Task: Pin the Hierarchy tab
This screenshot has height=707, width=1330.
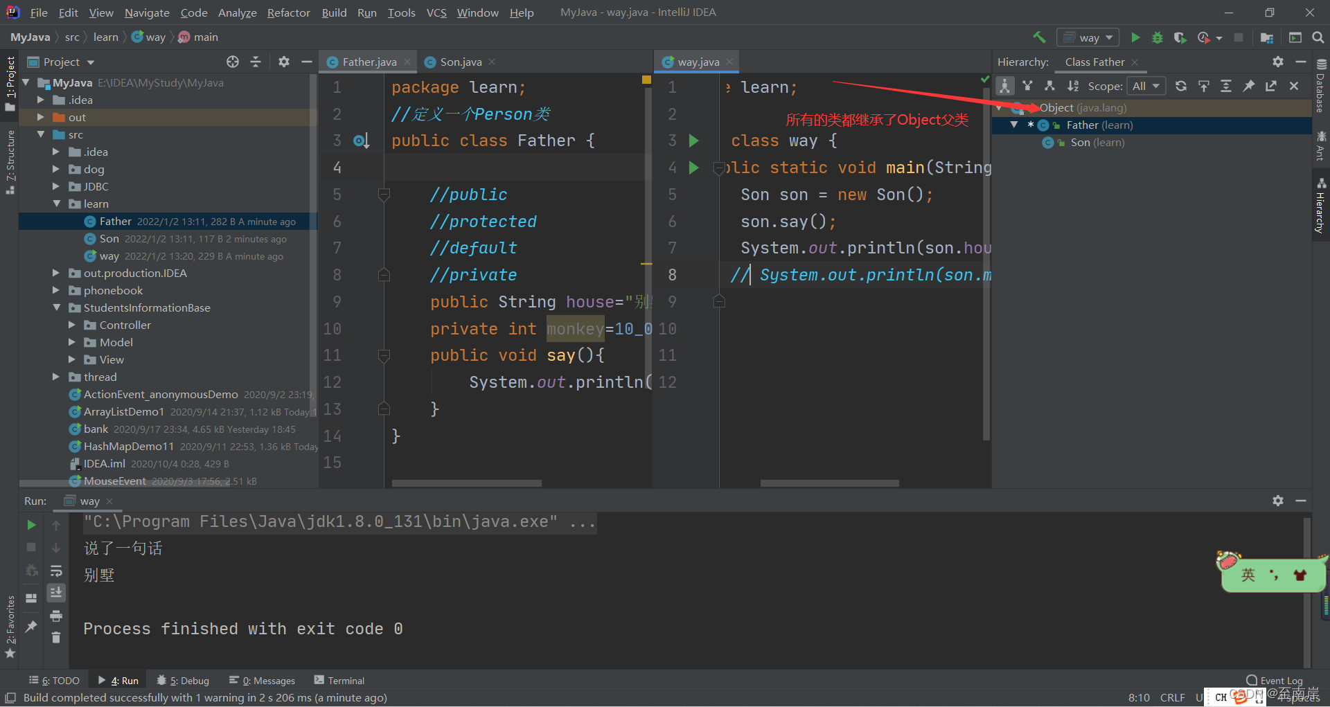Action: (1249, 86)
